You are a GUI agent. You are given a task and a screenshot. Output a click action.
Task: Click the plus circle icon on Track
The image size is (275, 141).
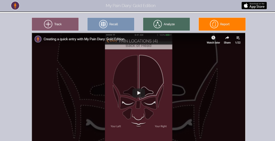pos(48,24)
